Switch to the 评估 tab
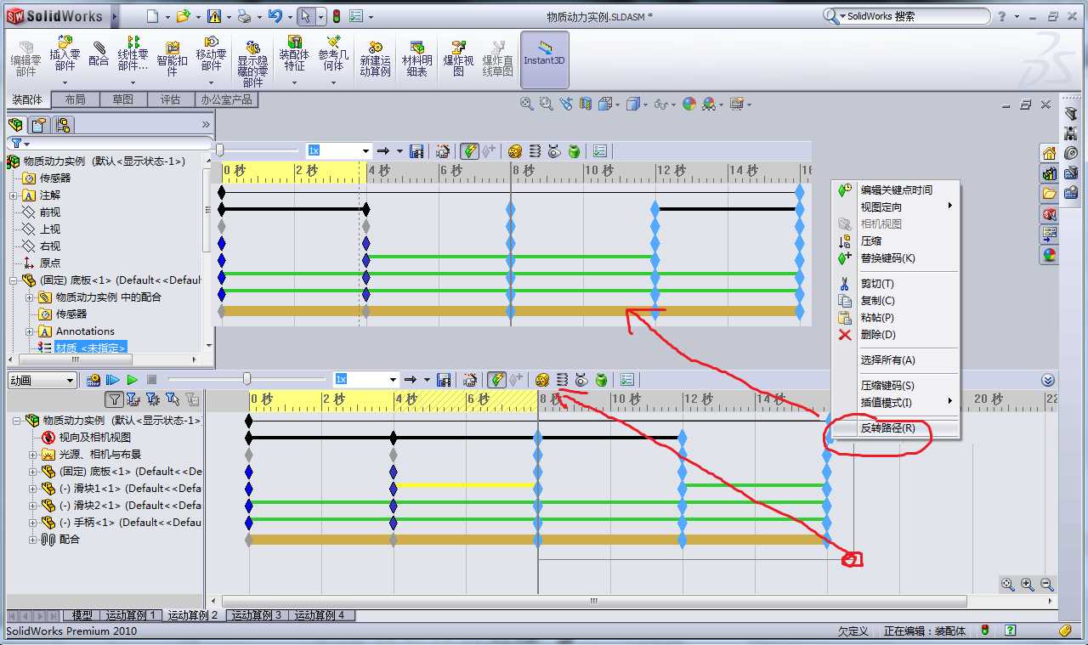Screen dimensions: 1088x645 coord(170,99)
